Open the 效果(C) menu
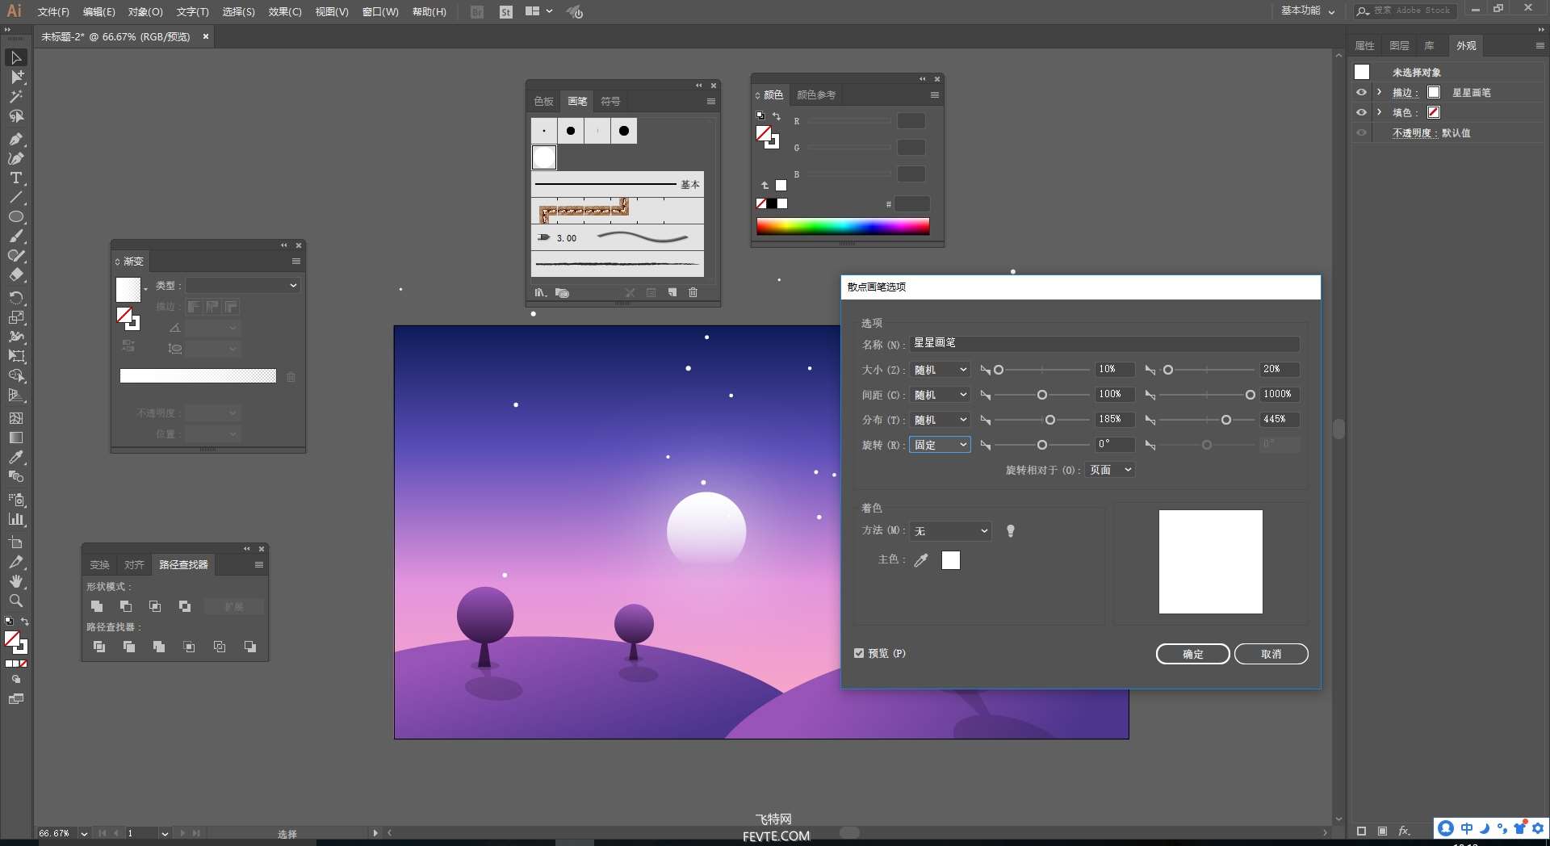The image size is (1550, 846). [x=285, y=12]
